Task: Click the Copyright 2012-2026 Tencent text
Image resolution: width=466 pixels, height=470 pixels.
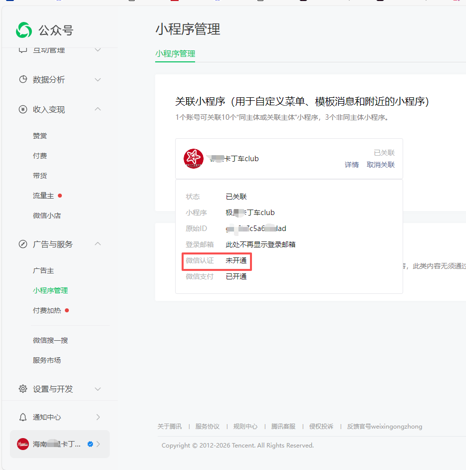Action: [237, 446]
